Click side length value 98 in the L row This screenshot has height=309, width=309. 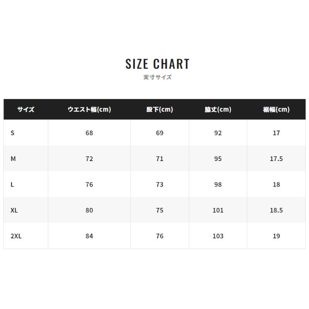click(218, 185)
